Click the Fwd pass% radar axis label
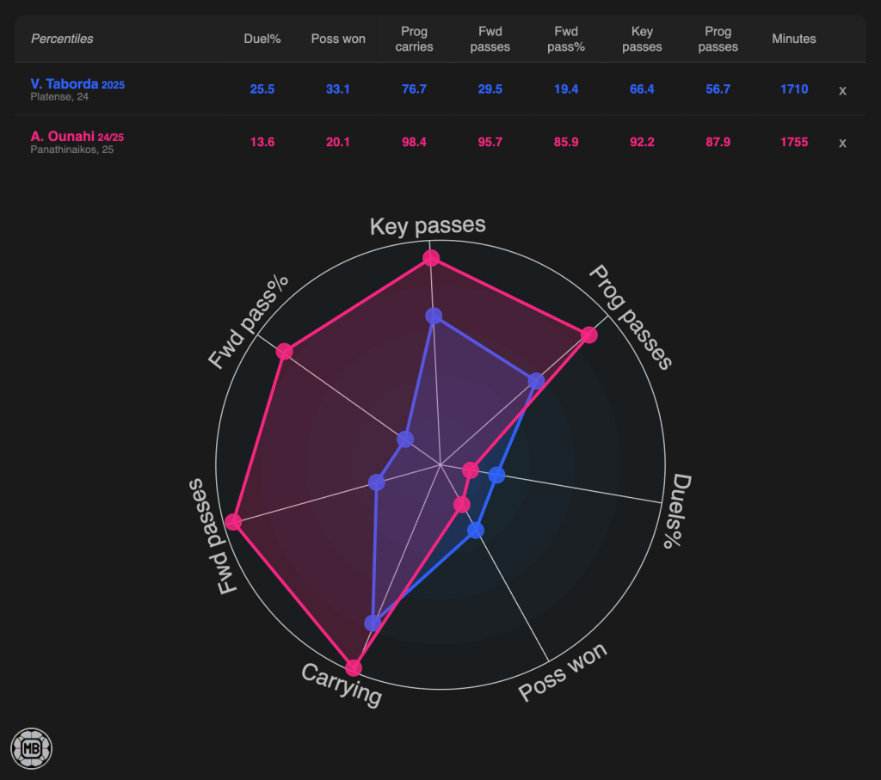Viewport: 881px width, 780px height. pos(249,322)
